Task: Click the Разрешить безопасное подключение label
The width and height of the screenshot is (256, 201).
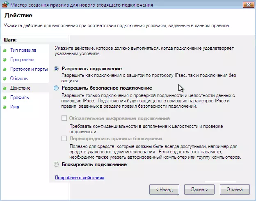Action: pyautogui.click(x=107, y=88)
